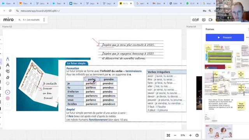Open more options next to Present
This screenshot has height=140, width=249.
click(x=247, y=37)
